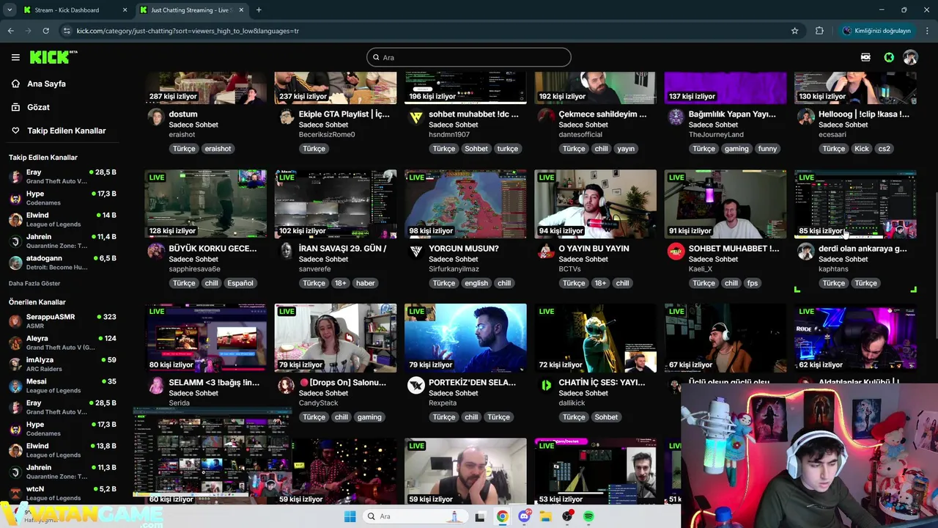
Task: Toggle the Kick sidebar hamburger menu
Action: pos(15,57)
